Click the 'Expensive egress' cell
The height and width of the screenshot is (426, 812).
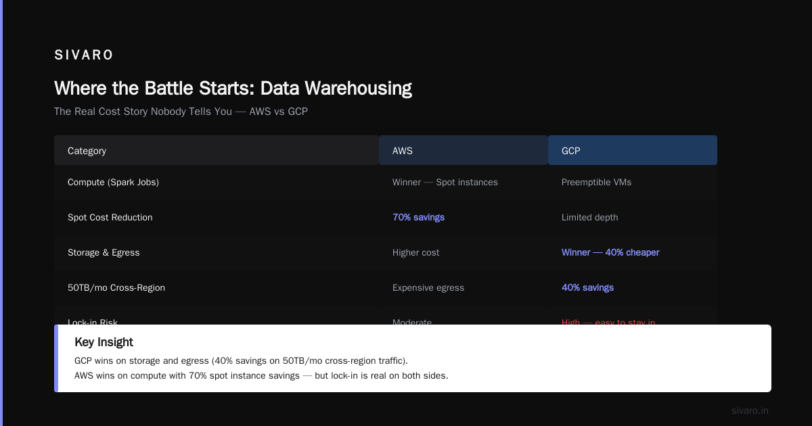click(x=428, y=288)
